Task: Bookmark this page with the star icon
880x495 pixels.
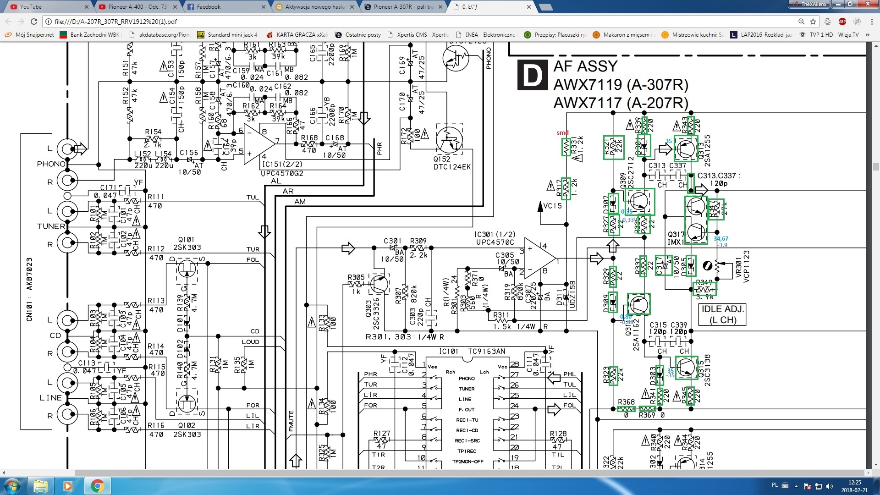Action: (x=813, y=22)
